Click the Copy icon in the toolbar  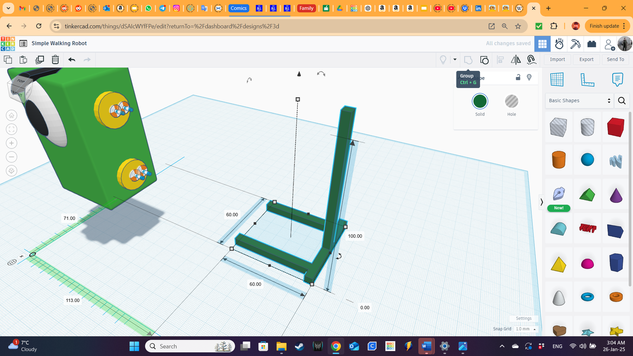pyautogui.click(x=8, y=59)
